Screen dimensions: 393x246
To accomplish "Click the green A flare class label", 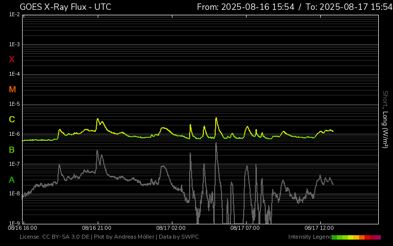I will [12, 180].
